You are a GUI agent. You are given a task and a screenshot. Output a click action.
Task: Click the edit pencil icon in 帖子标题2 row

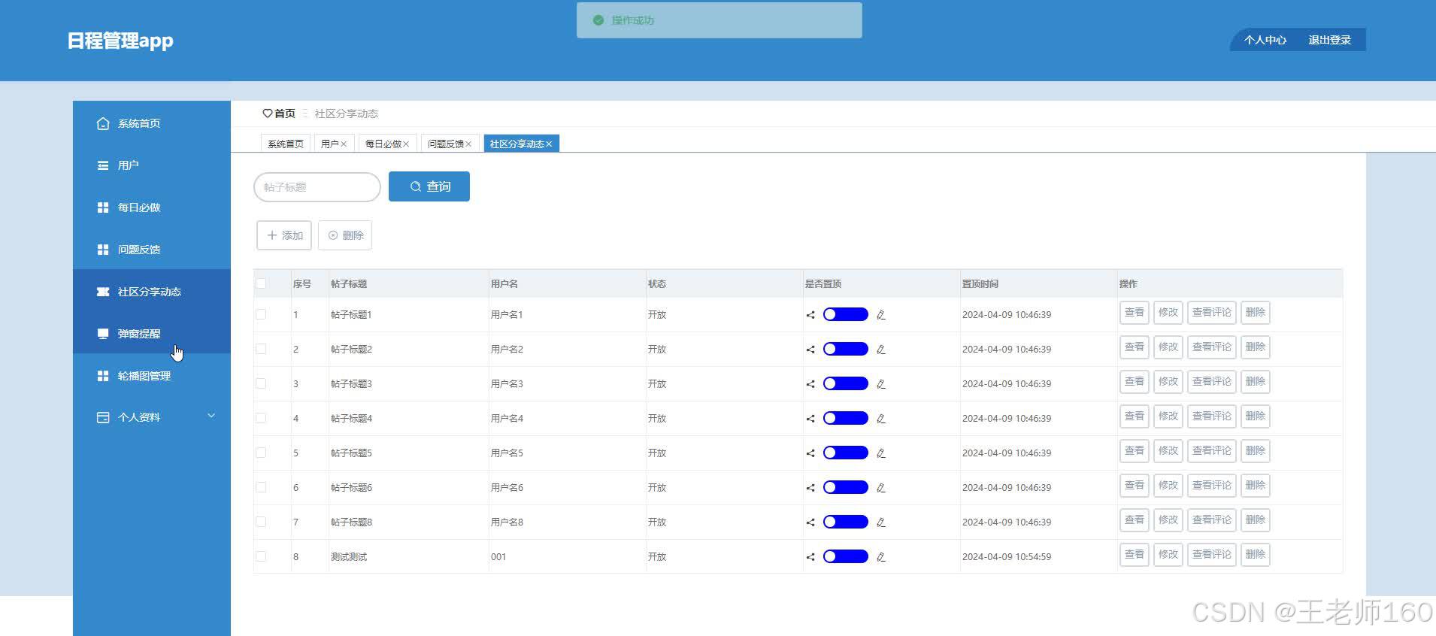(881, 350)
